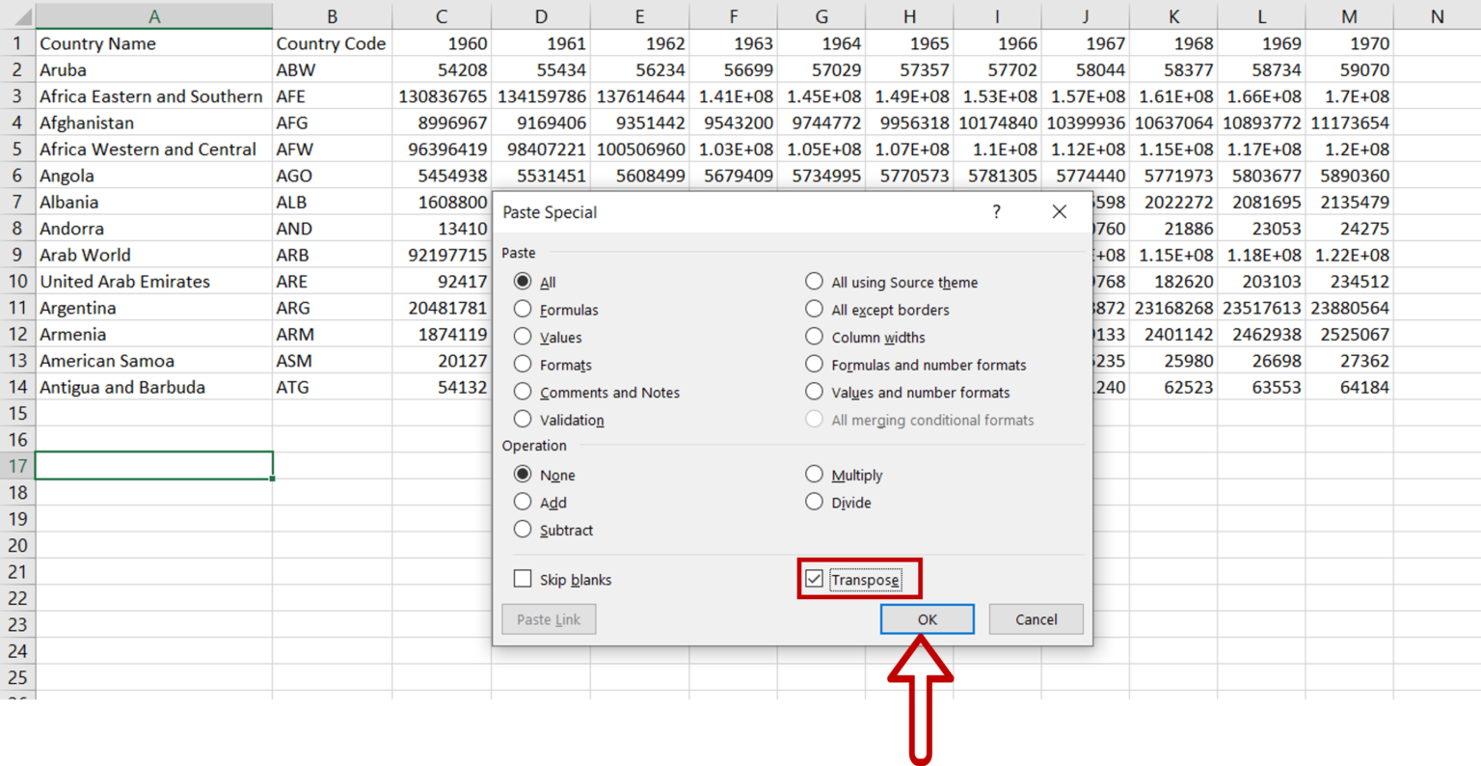Screen dimensions: 1481x766
Task: Choose the Column widths paste option
Action: (814, 337)
